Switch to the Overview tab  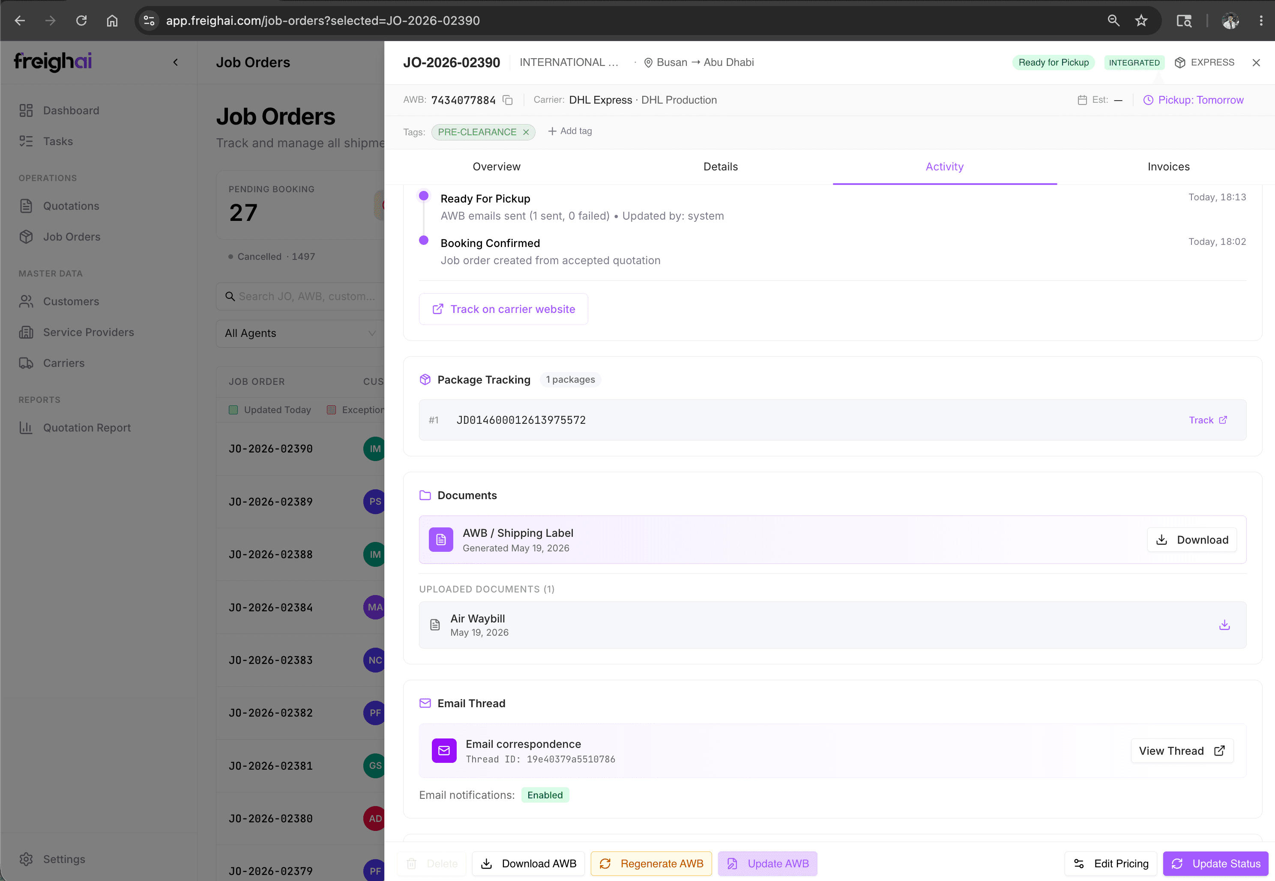(x=496, y=167)
